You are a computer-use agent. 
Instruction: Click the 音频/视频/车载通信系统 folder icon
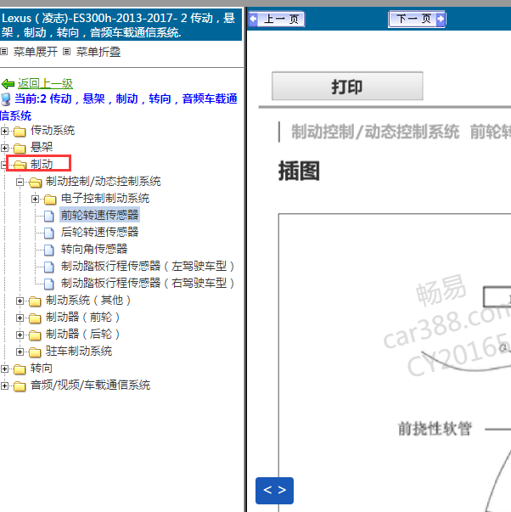pos(20,386)
